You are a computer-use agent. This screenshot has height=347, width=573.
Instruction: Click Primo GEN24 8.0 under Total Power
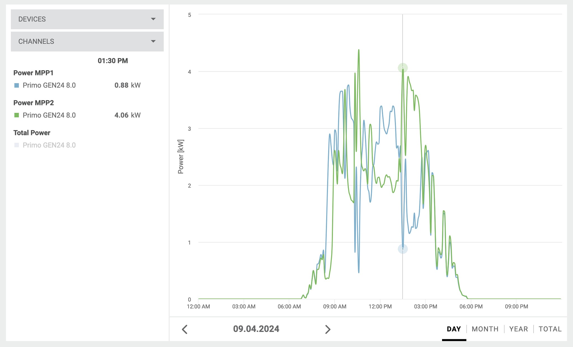point(49,145)
